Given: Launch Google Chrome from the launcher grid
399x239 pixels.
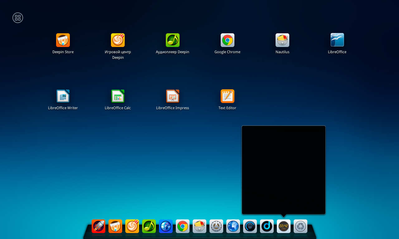Looking at the screenshot, I should (228, 40).
